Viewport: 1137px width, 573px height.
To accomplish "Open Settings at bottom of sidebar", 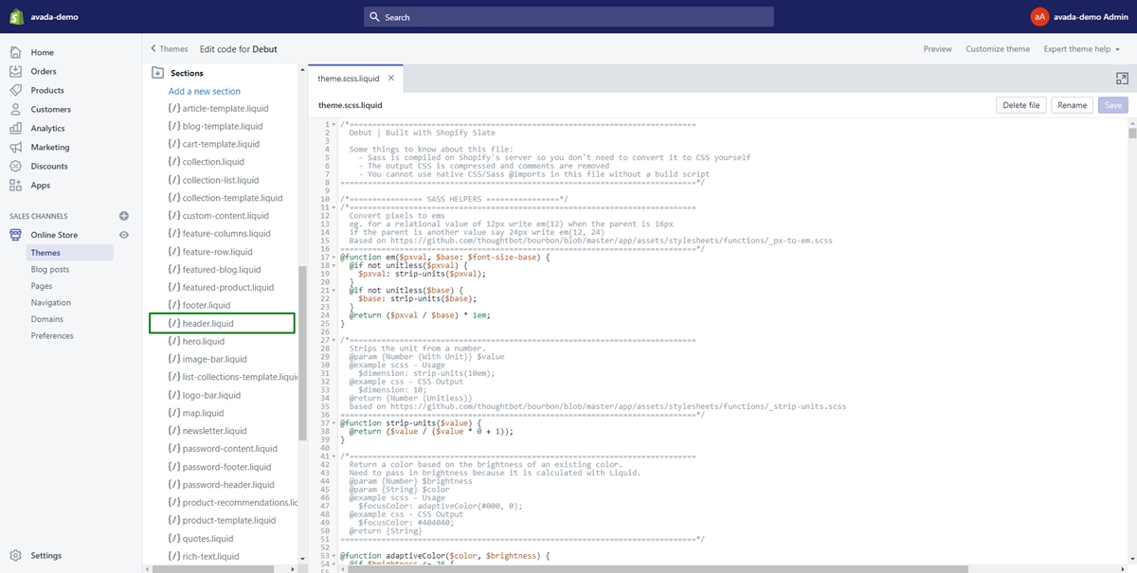I will click(45, 556).
